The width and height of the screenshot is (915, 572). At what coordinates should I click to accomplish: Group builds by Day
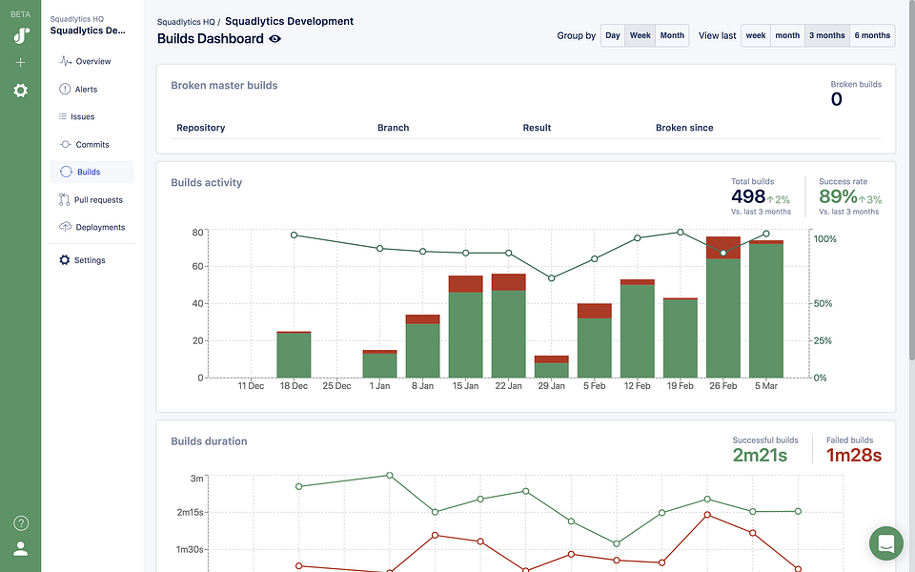coord(613,35)
